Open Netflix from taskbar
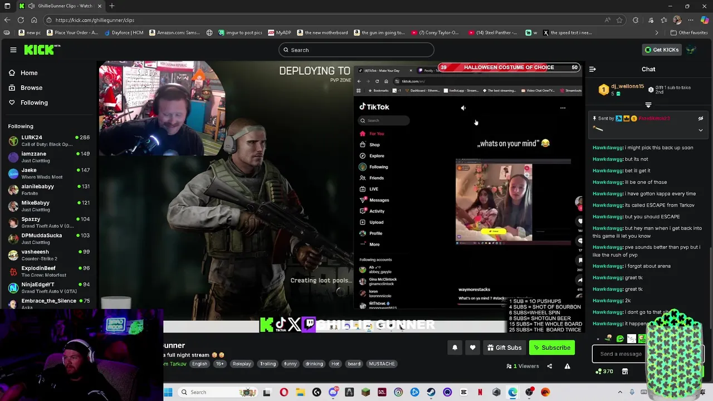 pyautogui.click(x=480, y=392)
